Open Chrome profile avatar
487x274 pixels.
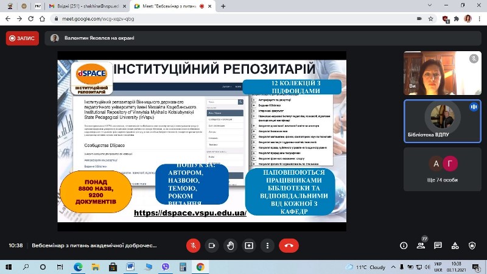(x=468, y=19)
